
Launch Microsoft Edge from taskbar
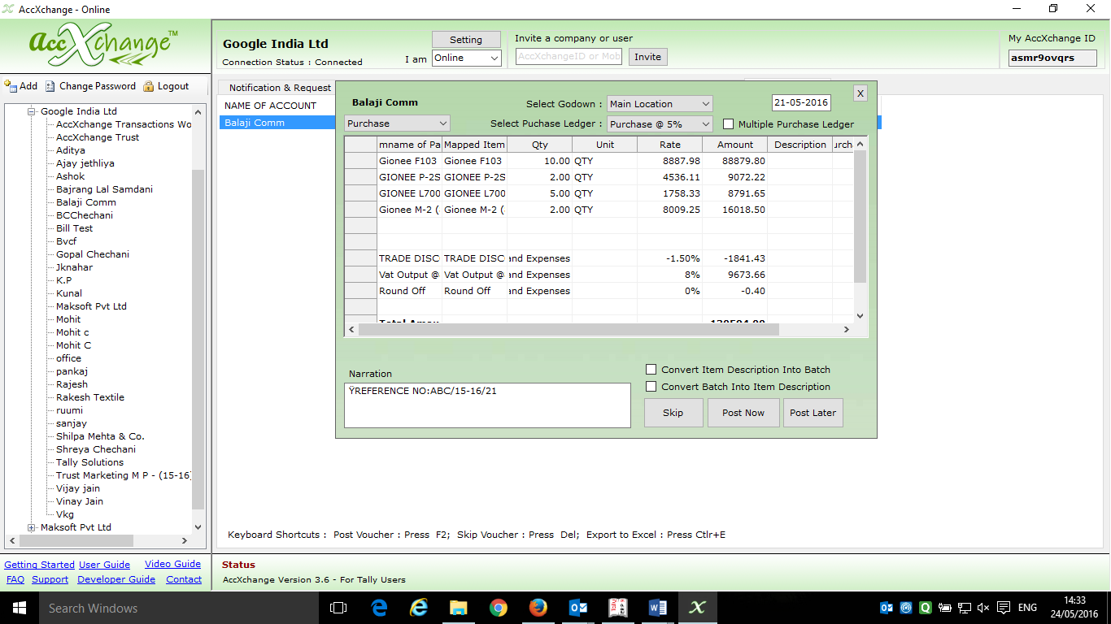pos(379,608)
